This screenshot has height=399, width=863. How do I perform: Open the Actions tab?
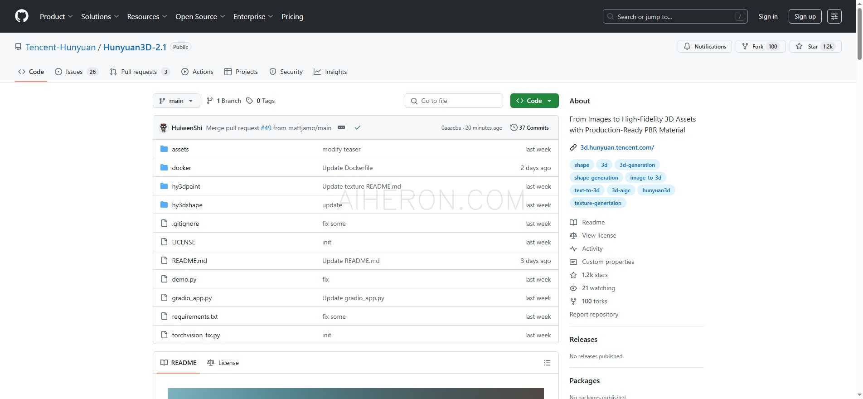tap(197, 72)
